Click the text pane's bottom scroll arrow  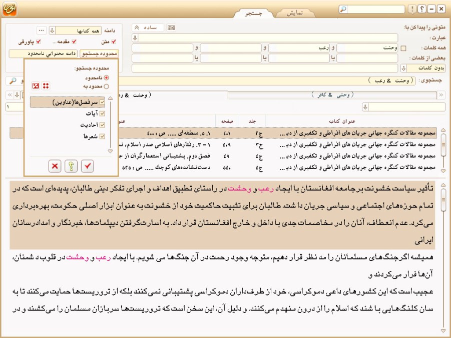coord(443,331)
